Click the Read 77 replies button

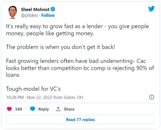(80, 119)
